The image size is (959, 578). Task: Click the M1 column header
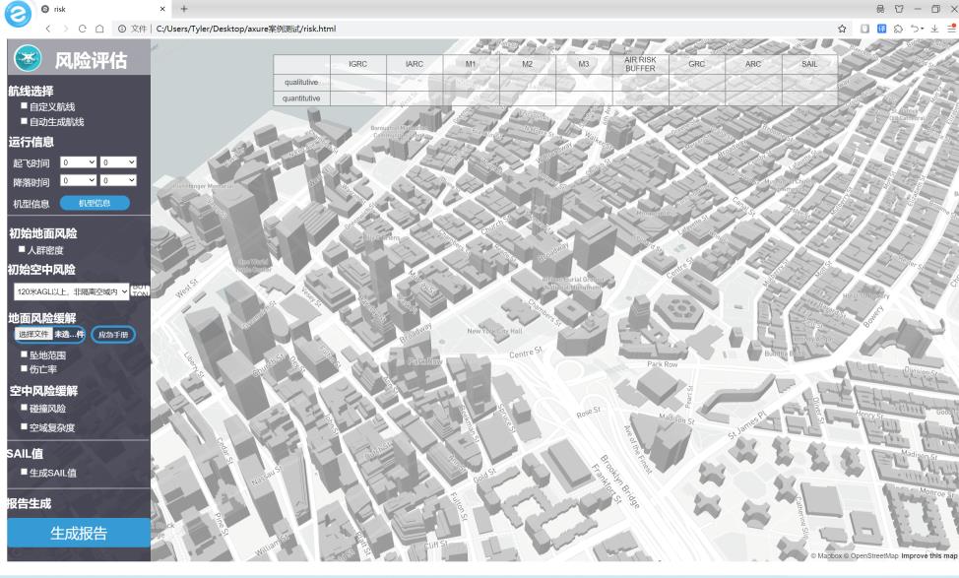(x=471, y=64)
